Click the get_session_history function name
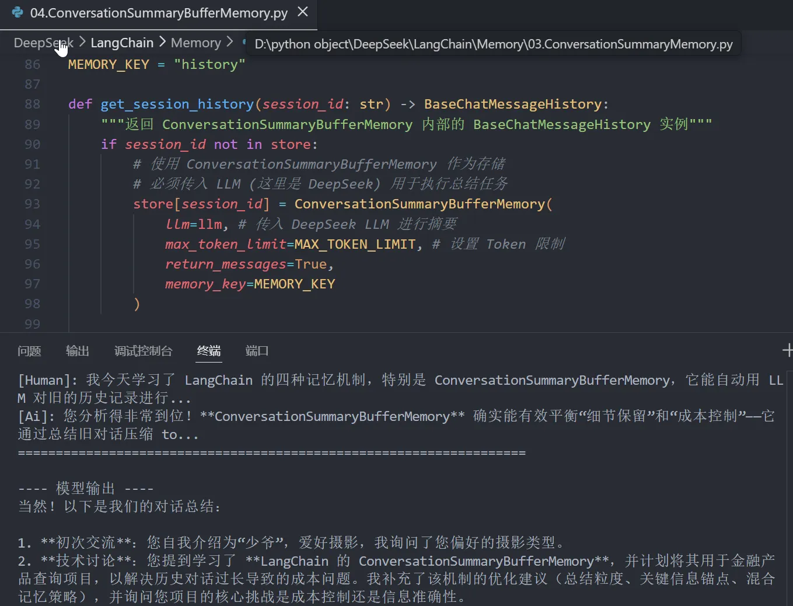The height and width of the screenshot is (606, 793). 177,105
